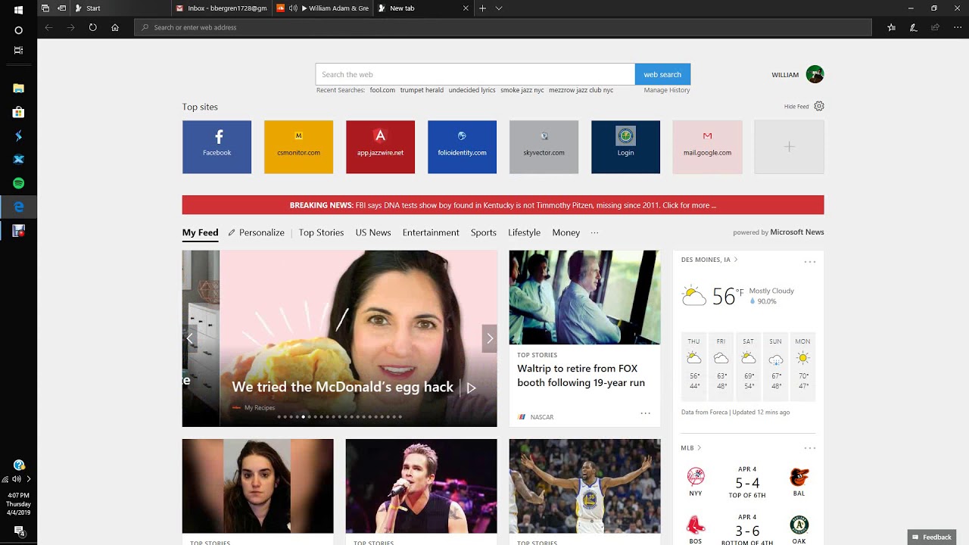Open Cortana circle icon in taskbar
The image size is (969, 545).
click(18, 30)
